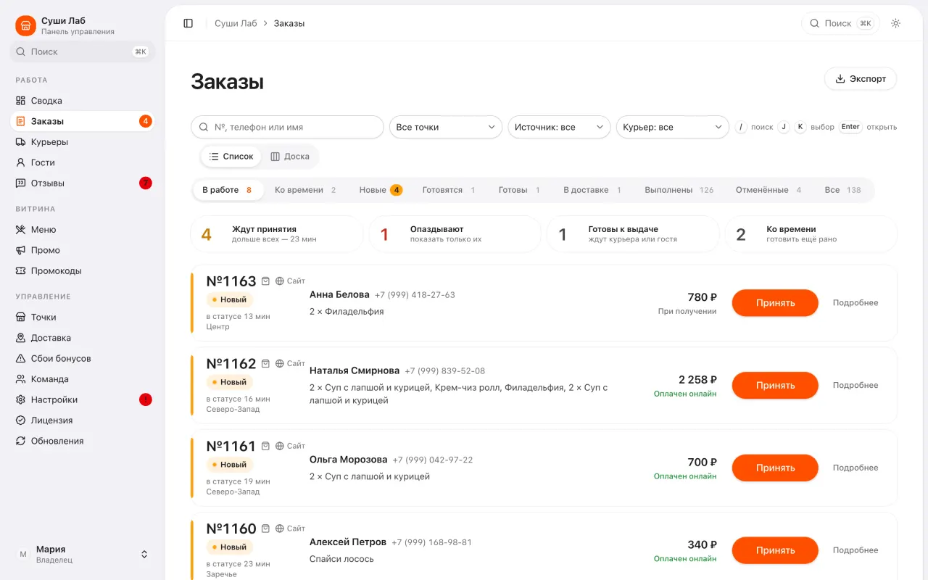Select the В доставке tab
This screenshot has width=928, height=580.
[592, 190]
